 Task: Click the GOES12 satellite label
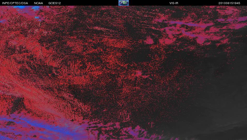[55, 3]
